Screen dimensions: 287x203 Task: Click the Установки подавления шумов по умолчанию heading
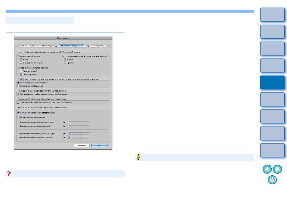tap(42, 107)
